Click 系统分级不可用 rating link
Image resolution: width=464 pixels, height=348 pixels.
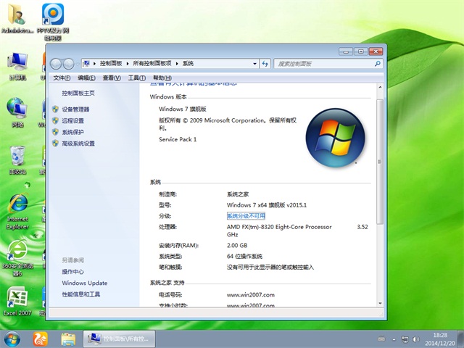coord(246,216)
